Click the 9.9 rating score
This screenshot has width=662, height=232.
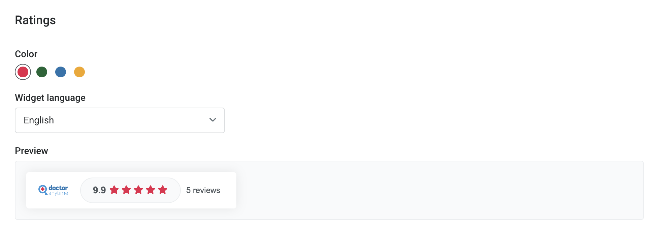tap(99, 190)
